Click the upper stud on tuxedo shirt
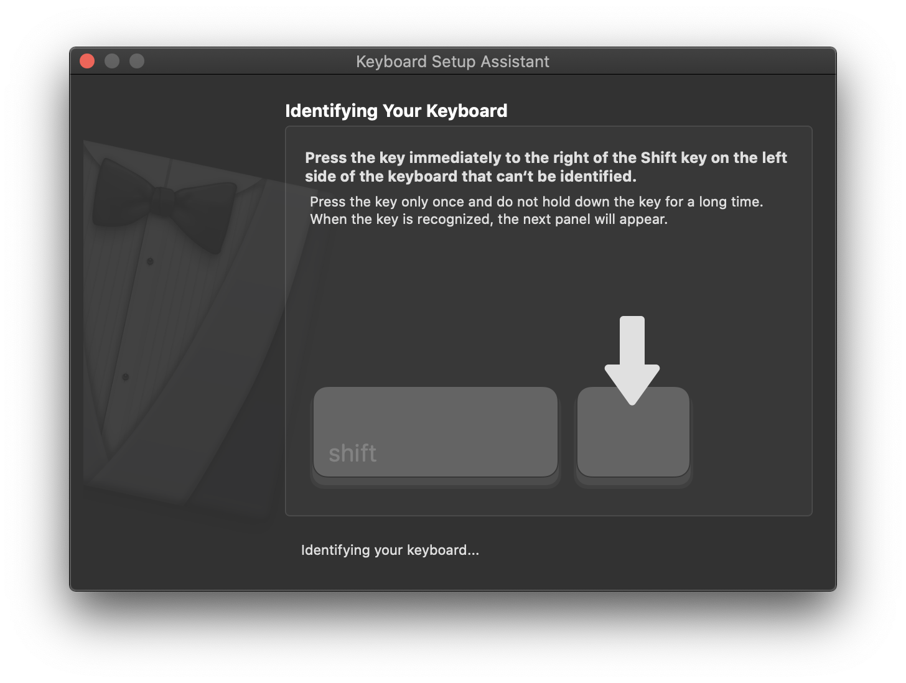The image size is (906, 683). [150, 261]
